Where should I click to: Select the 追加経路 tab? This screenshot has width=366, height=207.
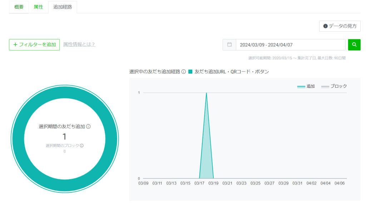(x=63, y=7)
